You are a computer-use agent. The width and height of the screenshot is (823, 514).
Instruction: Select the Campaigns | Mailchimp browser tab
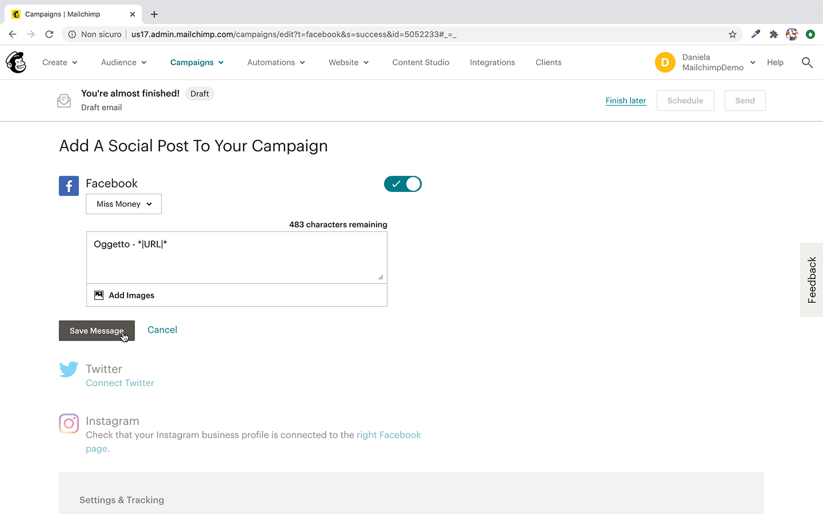pyautogui.click(x=72, y=14)
